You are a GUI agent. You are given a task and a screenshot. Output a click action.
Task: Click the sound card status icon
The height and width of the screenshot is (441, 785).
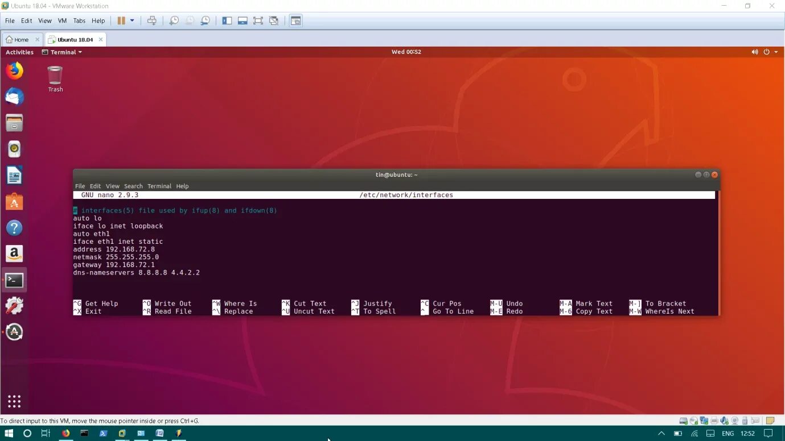pyautogui.click(x=724, y=421)
